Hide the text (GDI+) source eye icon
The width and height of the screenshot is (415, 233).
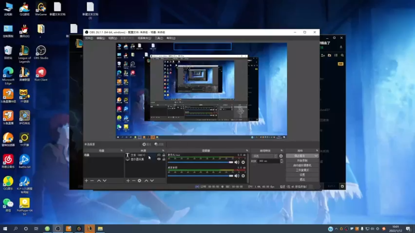coord(159,155)
